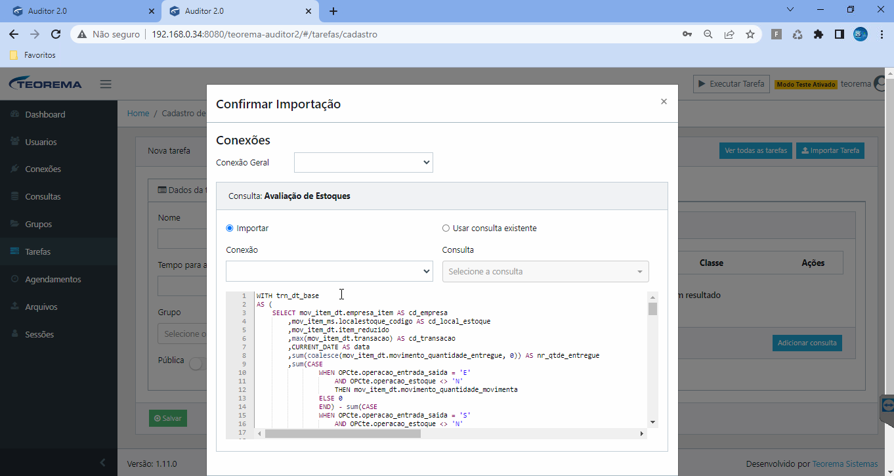The height and width of the screenshot is (476, 894).
Task: Click the Importar Tarefa button
Action: [x=830, y=150]
